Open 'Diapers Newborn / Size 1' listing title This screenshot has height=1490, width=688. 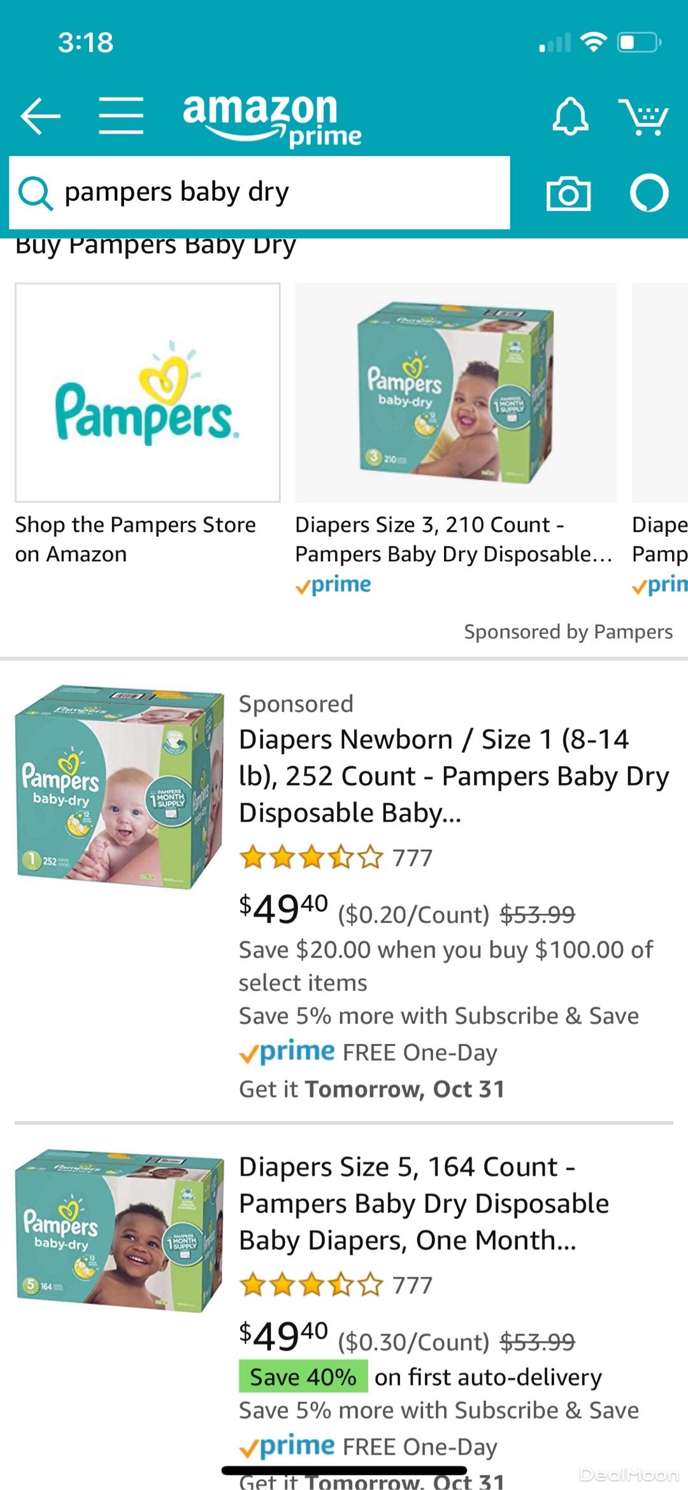point(454,776)
